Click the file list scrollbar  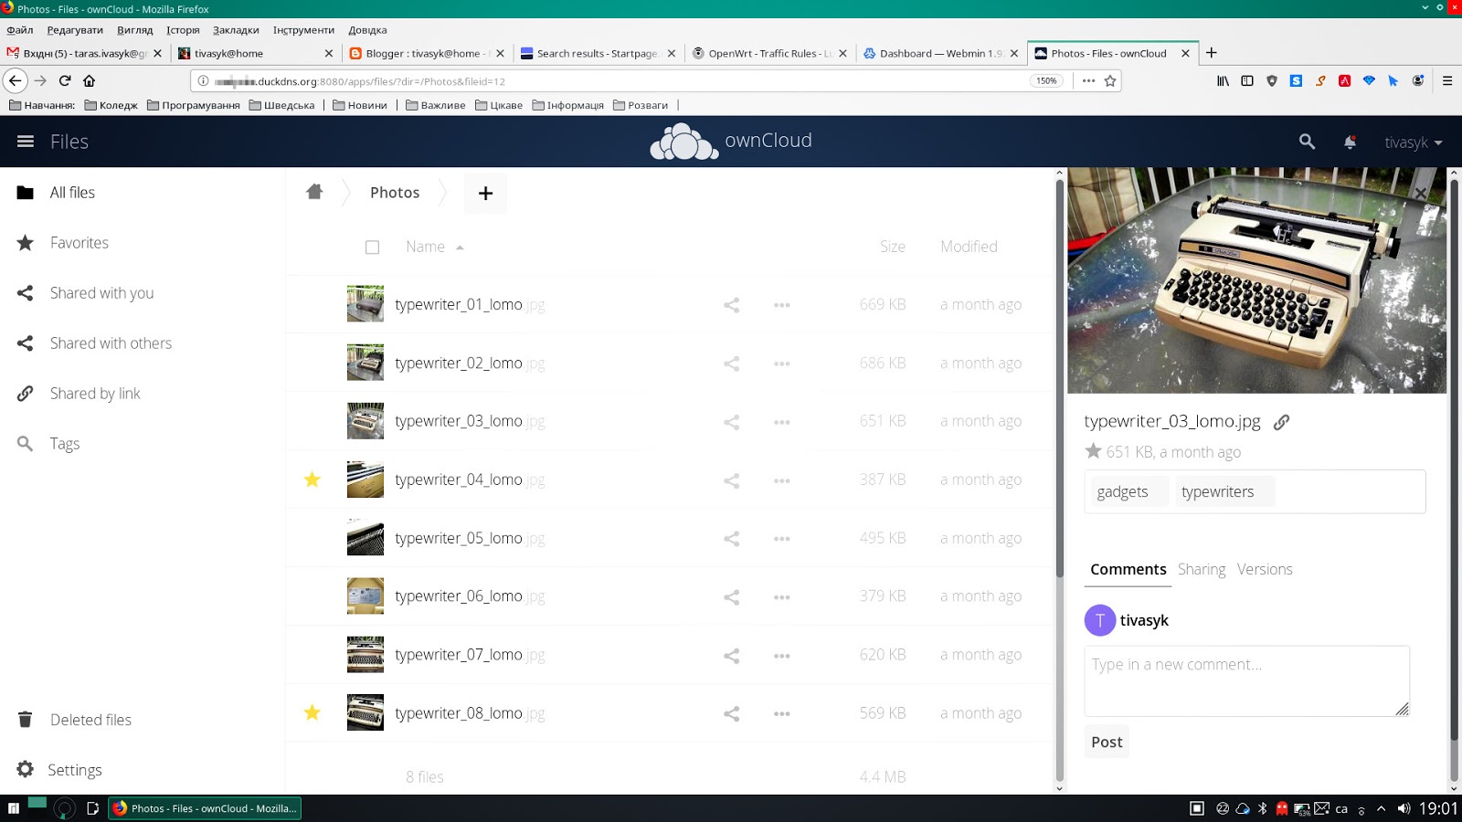click(1060, 378)
